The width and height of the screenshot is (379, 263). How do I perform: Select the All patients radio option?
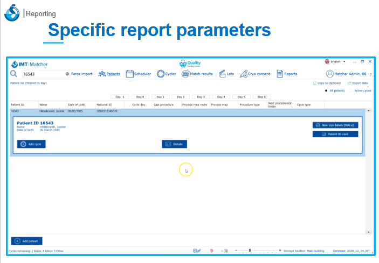(x=326, y=91)
